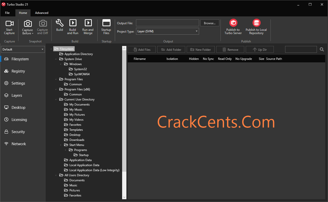Select the My Pictures folder
Screen dimensions: 328x202
point(74,115)
